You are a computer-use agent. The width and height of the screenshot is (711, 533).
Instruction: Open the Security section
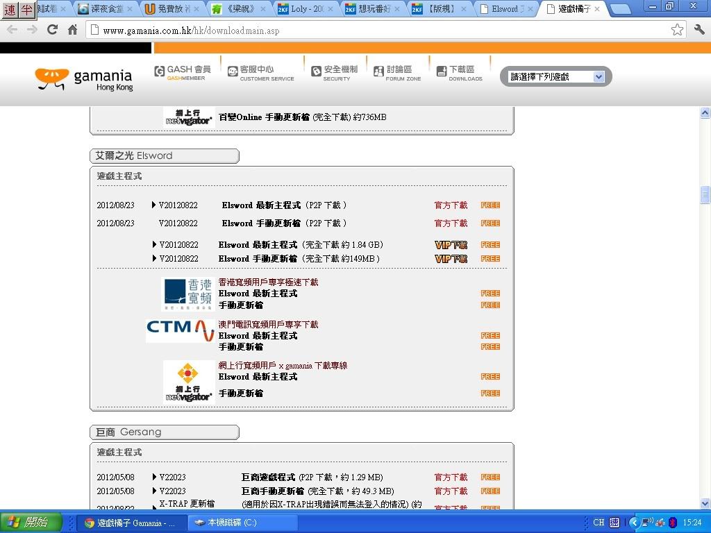335,73
